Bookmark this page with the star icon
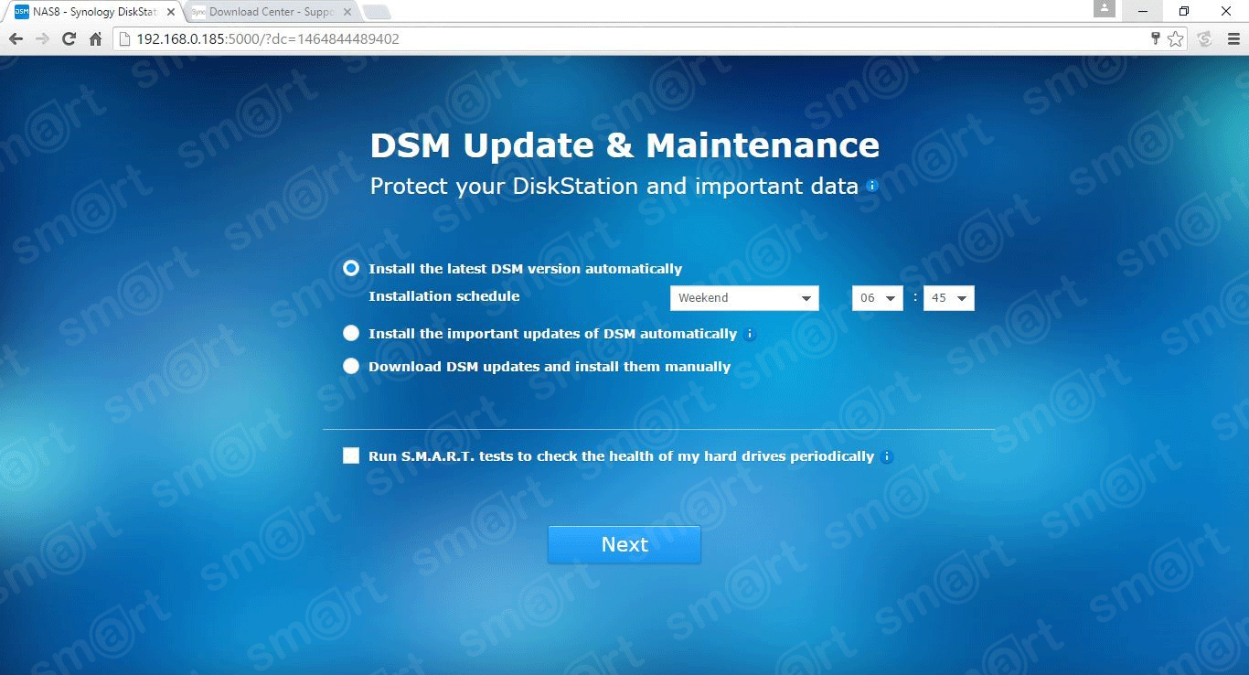The image size is (1249, 675). click(1175, 39)
